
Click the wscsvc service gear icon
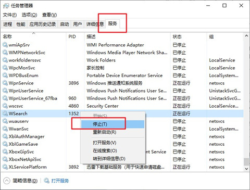[x=5, y=106]
